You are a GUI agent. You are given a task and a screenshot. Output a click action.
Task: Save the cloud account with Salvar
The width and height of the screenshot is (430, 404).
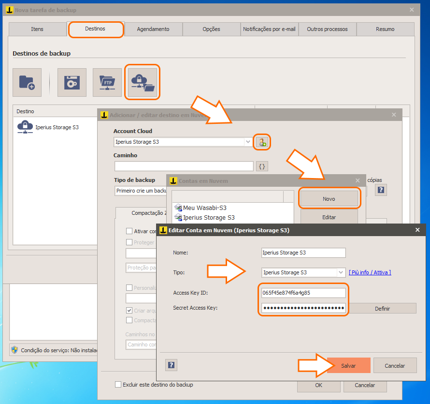pyautogui.click(x=348, y=366)
